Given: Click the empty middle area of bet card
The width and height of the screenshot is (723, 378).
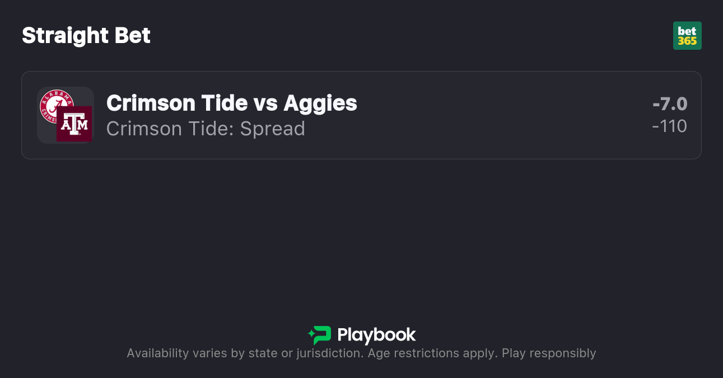Looking at the screenshot, I should 476,115.
